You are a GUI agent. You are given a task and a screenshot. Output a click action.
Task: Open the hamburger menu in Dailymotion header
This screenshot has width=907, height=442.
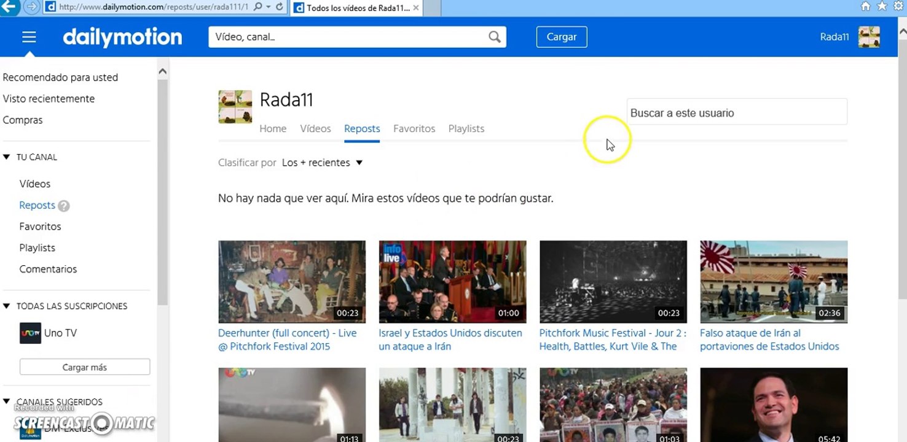[29, 37]
